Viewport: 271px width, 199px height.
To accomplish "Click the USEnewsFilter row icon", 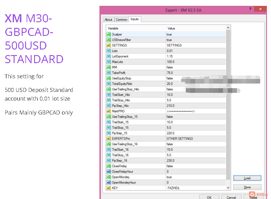I will click(108, 40).
